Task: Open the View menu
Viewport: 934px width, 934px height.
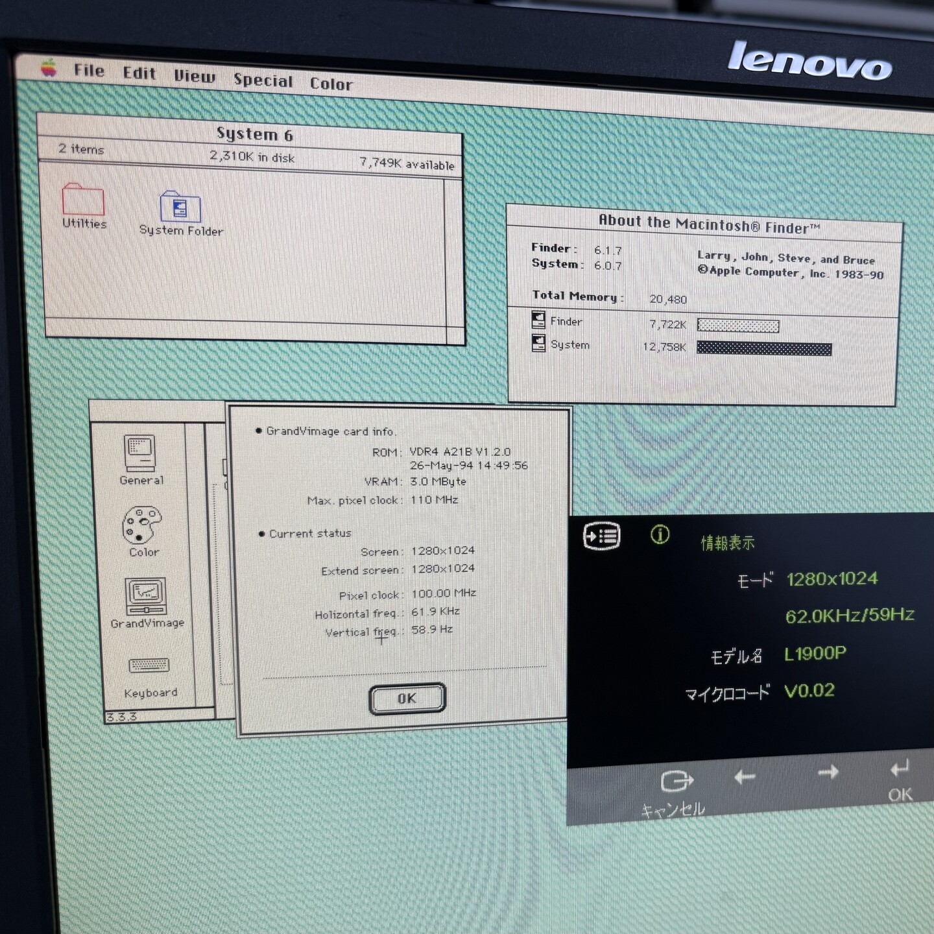Action: (x=195, y=77)
